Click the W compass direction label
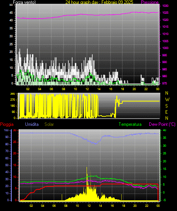177x211 pixels. (167, 100)
